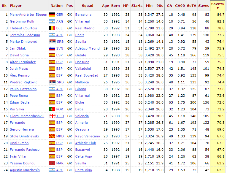Sort table by Save% column header

(x=218, y=6)
